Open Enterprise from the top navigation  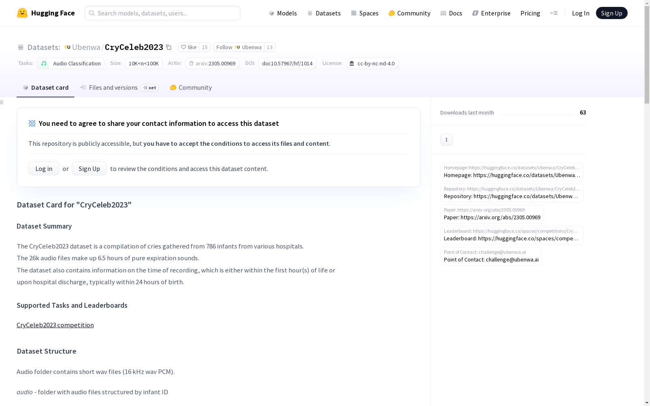pyautogui.click(x=491, y=13)
